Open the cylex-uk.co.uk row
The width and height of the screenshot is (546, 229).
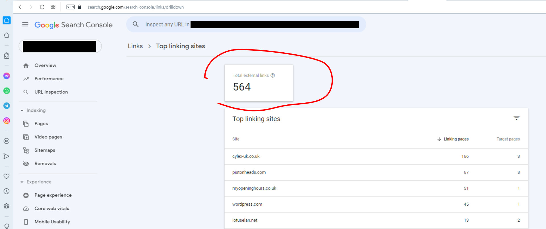pos(376,156)
